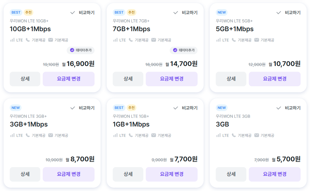The image size is (310, 191).
Task: Open 상세 details for the 3GB+1Mbps plan
Action: pyautogui.click(x=25, y=174)
